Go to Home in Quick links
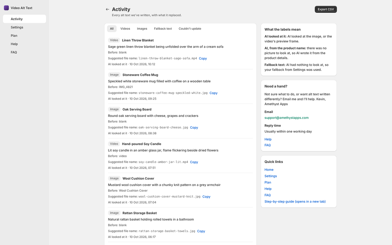Image resolution: width=392 pixels, height=245 pixels. (269, 170)
